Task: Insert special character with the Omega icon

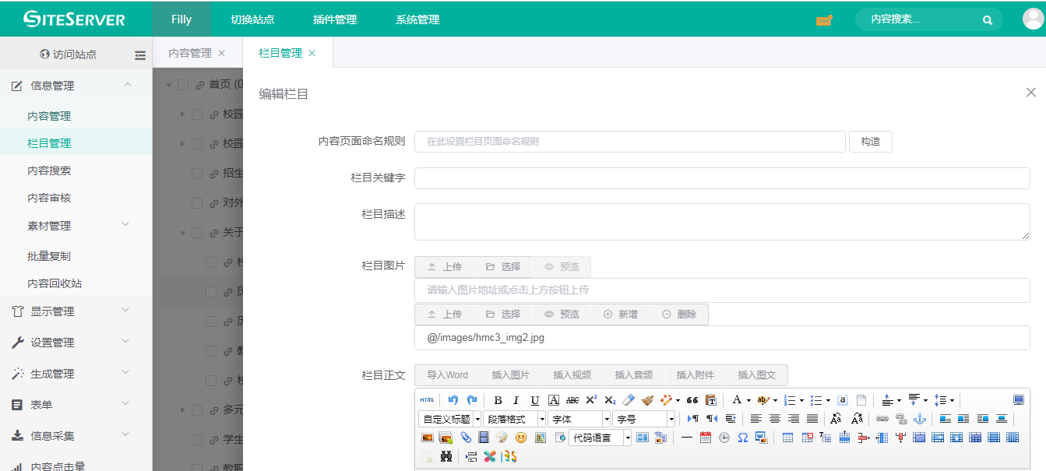Action: [742, 438]
